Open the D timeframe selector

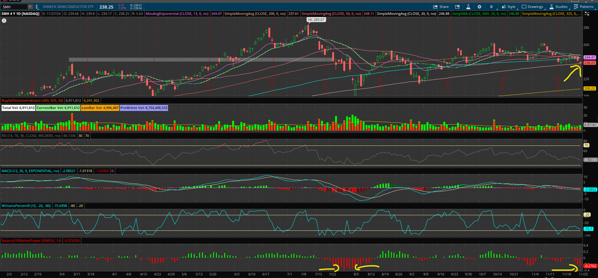491,7
